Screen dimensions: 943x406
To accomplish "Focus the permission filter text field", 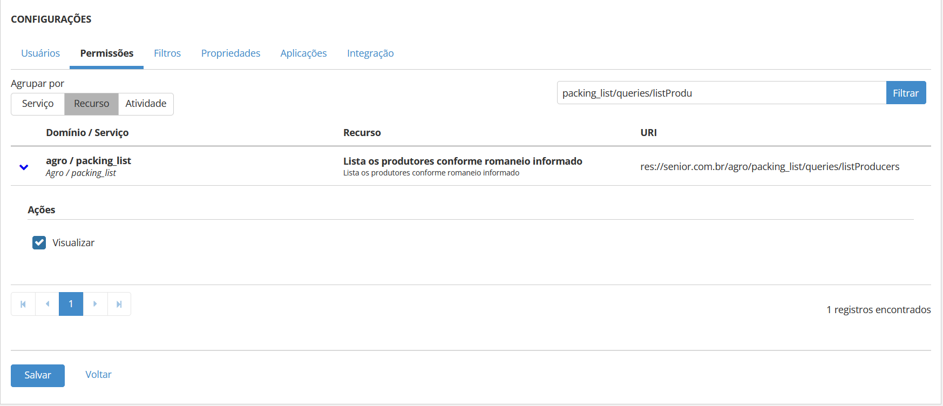I will tap(721, 93).
